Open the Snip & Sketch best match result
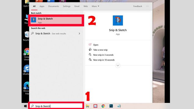The height and width of the screenshot is (109, 194). pyautogui.click(x=56, y=20)
